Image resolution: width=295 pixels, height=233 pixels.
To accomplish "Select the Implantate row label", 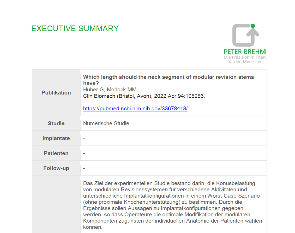I will pos(56,138).
